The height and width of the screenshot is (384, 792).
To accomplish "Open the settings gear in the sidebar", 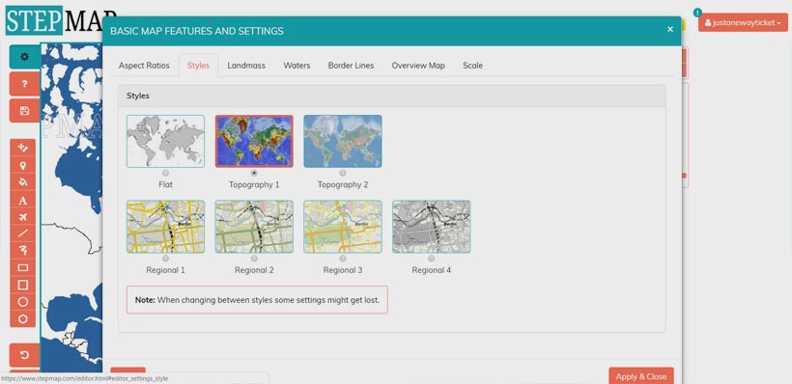I will click(24, 57).
